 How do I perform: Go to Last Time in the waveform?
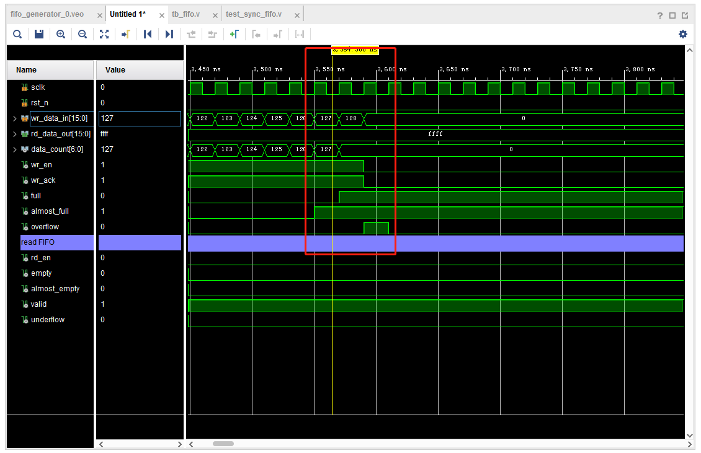point(168,34)
